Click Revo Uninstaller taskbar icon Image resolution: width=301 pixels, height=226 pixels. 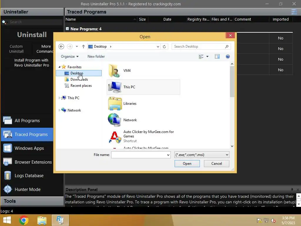[x=60, y=220]
